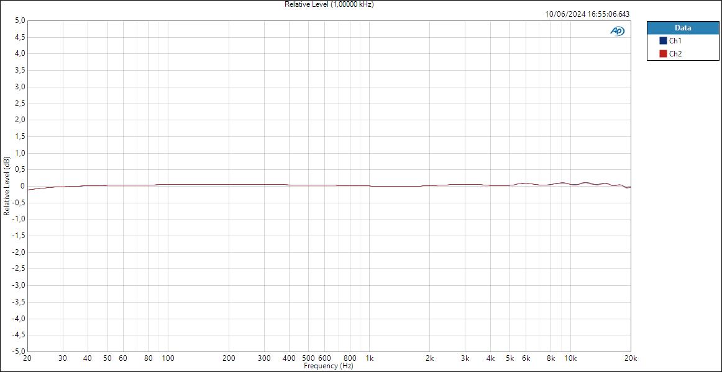The height and width of the screenshot is (372, 722).
Task: Click the 5,0 dB tick label on the Y axis
Action: pyautogui.click(x=19, y=19)
